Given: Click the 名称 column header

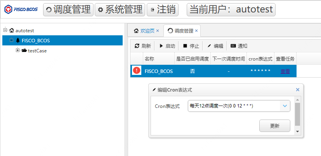Looking at the screenshot, I should click(x=159, y=59).
